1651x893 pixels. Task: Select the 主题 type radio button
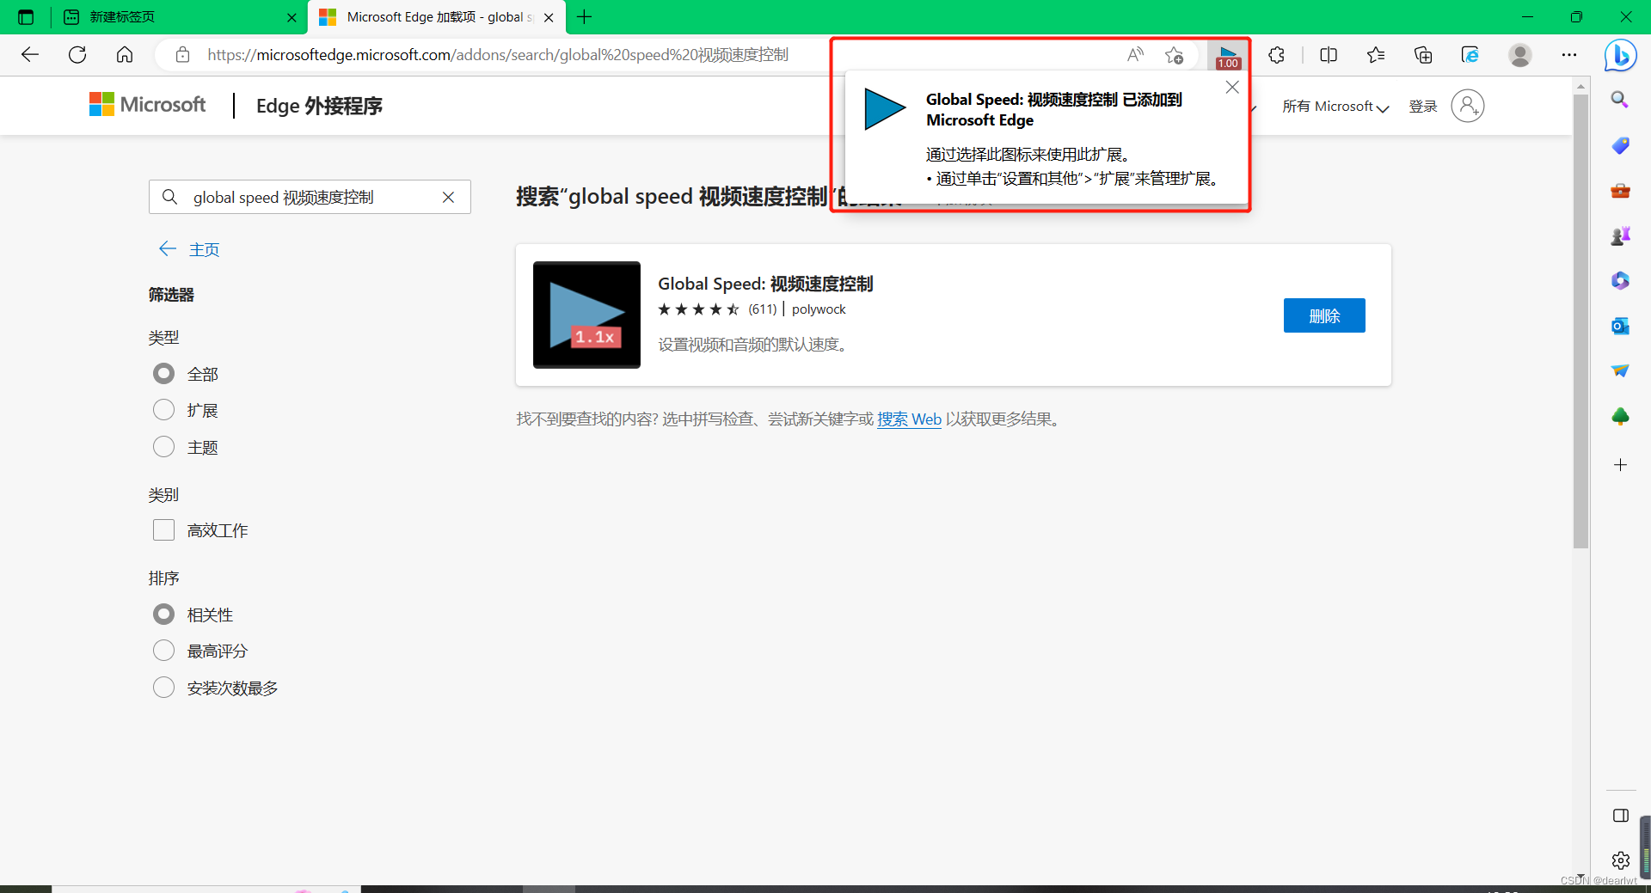pyautogui.click(x=163, y=447)
